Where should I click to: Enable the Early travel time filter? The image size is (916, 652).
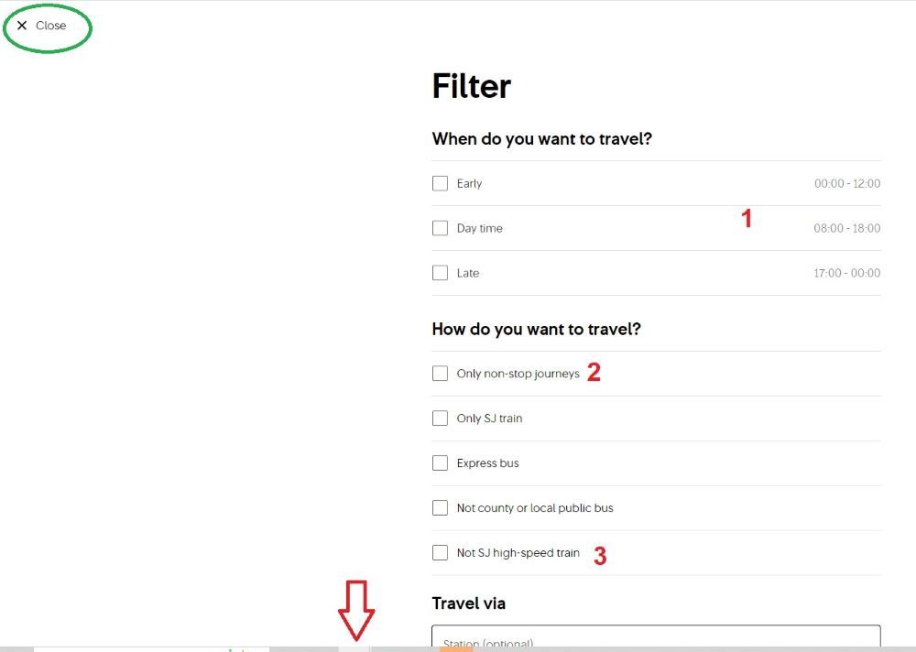point(440,183)
